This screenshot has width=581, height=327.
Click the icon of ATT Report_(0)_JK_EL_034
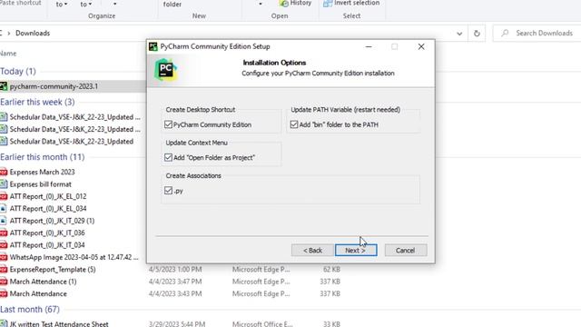[x=4, y=209]
